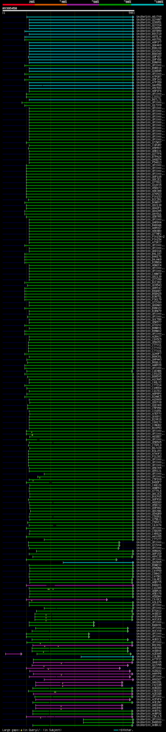The height and width of the screenshot is (732, 166).
Task: Select the UniRef100_A7TP37 label
Action: pyautogui.click(x=149, y=660)
